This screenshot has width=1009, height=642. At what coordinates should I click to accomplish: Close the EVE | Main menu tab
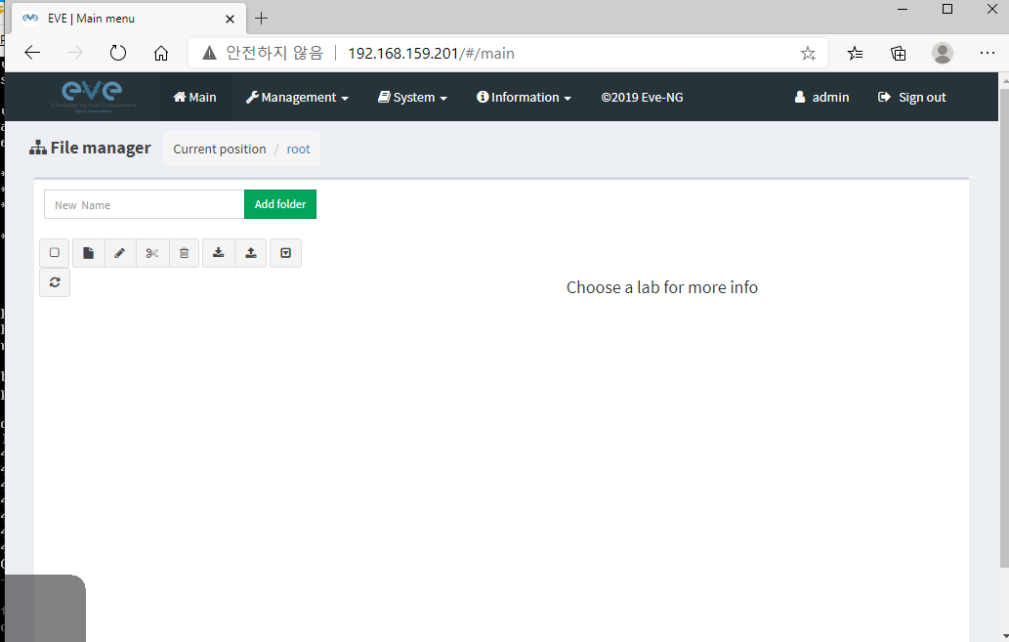click(230, 19)
